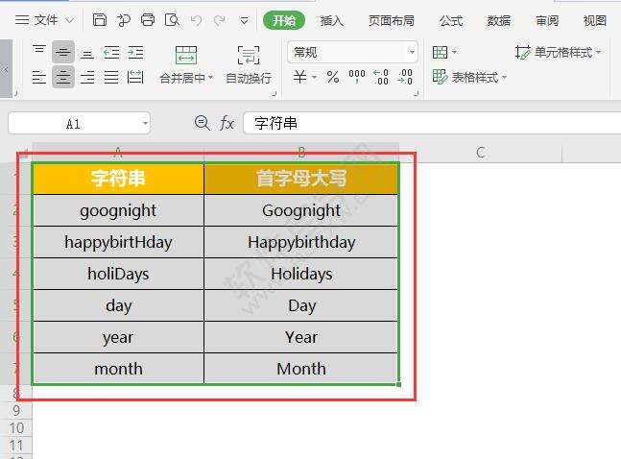Click the export to PDF icon
The image size is (621, 459).
pos(124,20)
